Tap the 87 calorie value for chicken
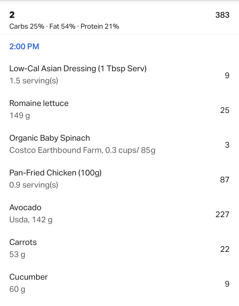Screen dimensions: 239x306 (225, 180)
